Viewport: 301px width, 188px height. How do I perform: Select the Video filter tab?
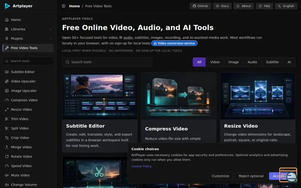point(215,62)
